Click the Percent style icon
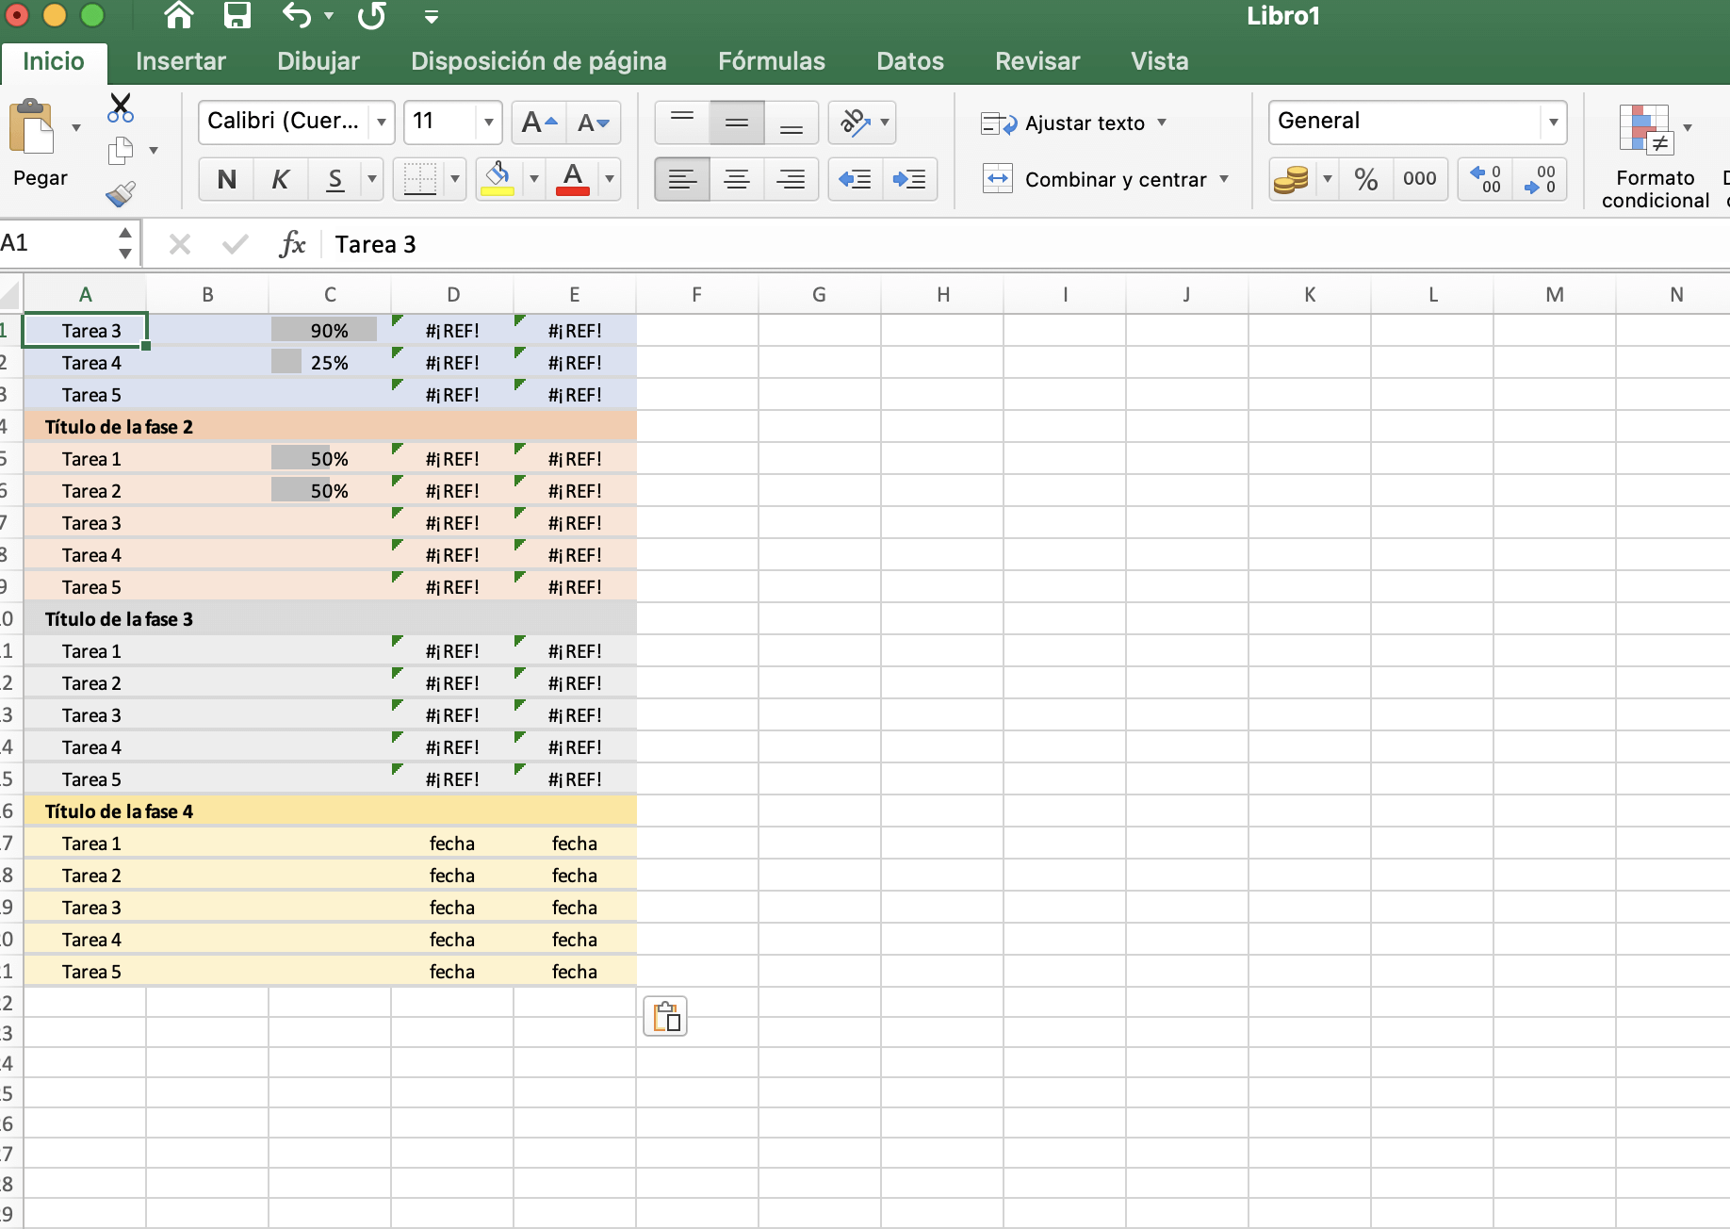The image size is (1730, 1229). (1365, 179)
